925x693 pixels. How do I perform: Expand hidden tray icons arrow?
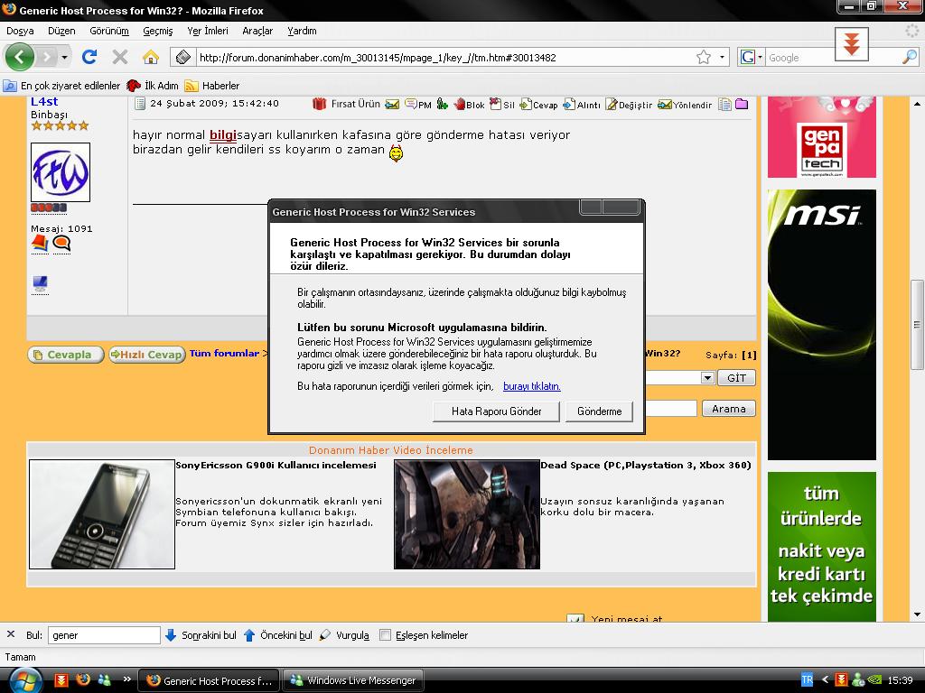point(825,680)
